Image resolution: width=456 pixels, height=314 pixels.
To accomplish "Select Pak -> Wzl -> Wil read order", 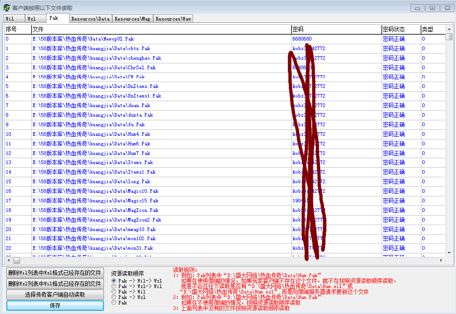I will click(114, 286).
